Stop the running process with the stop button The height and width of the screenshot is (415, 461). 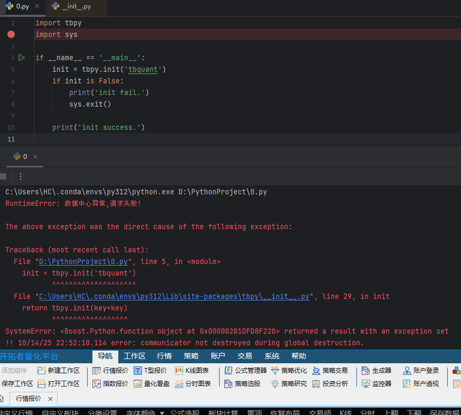(x=3, y=176)
